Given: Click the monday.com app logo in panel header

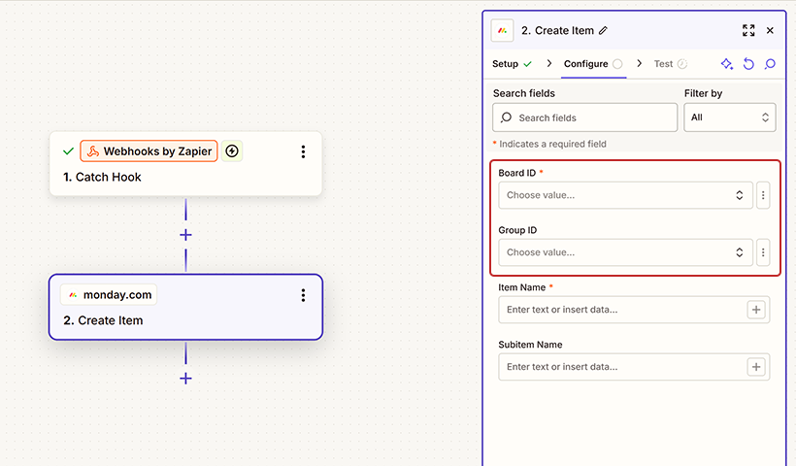Looking at the screenshot, I should pos(502,31).
